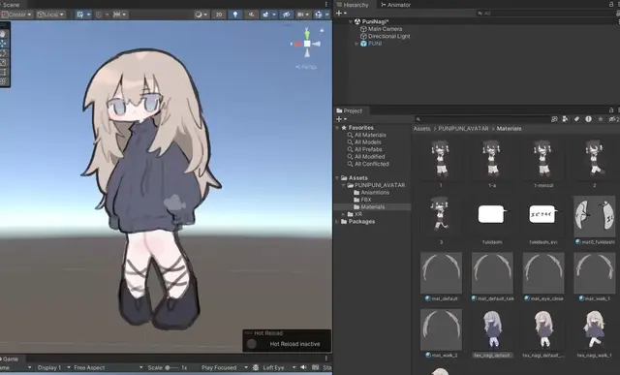Collapse the PuniNagi scene in Hierarchy
Viewport: 620px width, 375px height.
pyautogui.click(x=351, y=21)
